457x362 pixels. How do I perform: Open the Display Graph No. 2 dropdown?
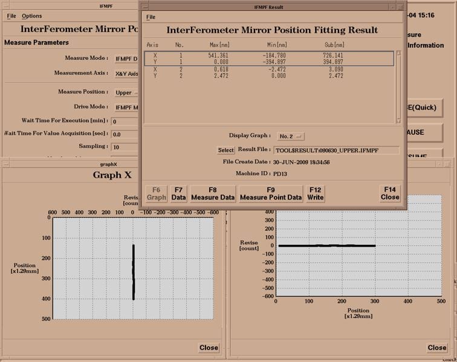pos(291,137)
